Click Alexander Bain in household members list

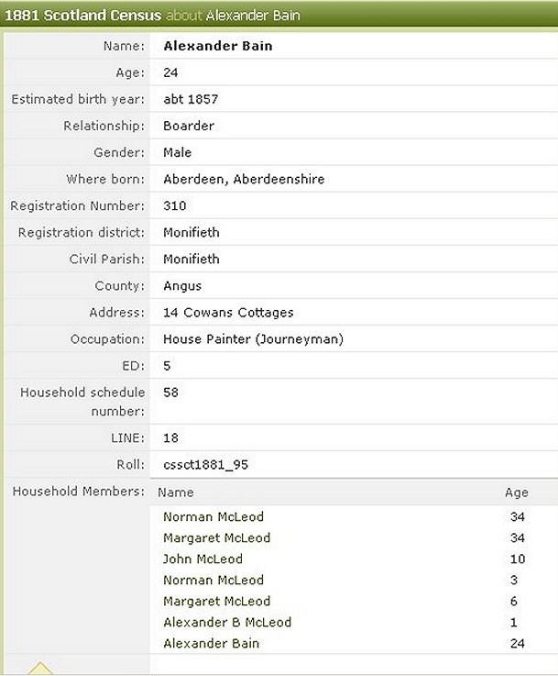[x=211, y=643]
